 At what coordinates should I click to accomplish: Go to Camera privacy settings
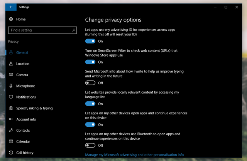22,75
